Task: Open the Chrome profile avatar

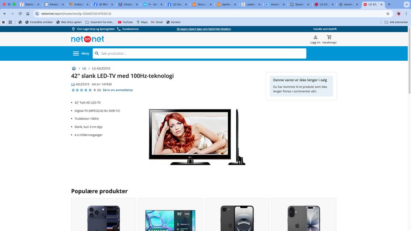Action: tap(399, 14)
